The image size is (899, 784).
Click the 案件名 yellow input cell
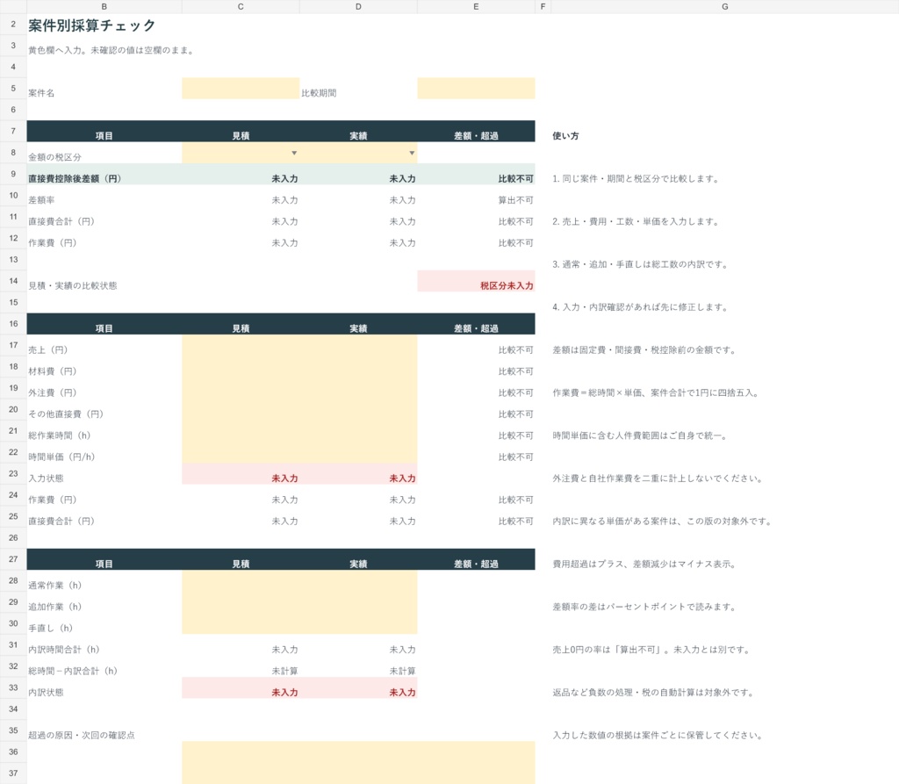point(241,89)
